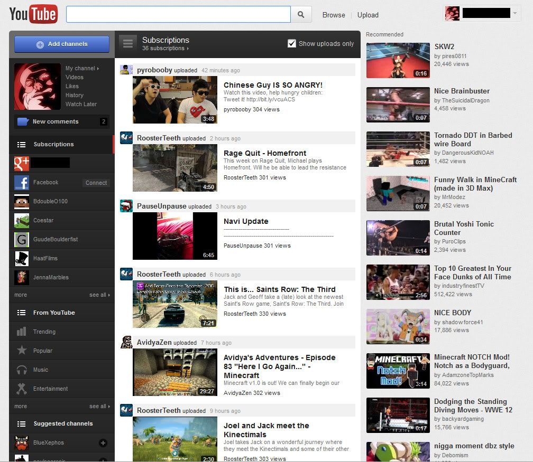Screen dimensions: 533x462
Task: Click the YouTube logo
Action: coord(33,14)
